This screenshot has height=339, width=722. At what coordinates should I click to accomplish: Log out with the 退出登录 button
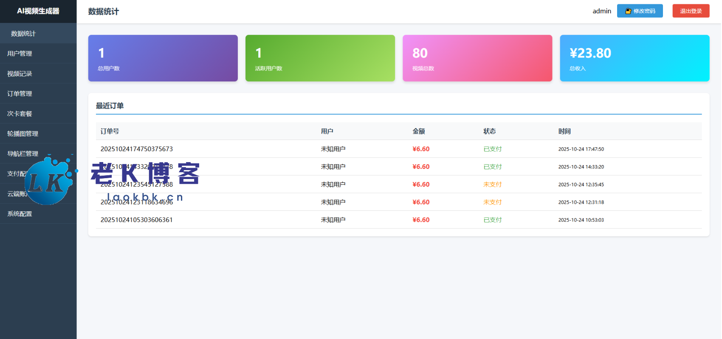click(x=691, y=11)
